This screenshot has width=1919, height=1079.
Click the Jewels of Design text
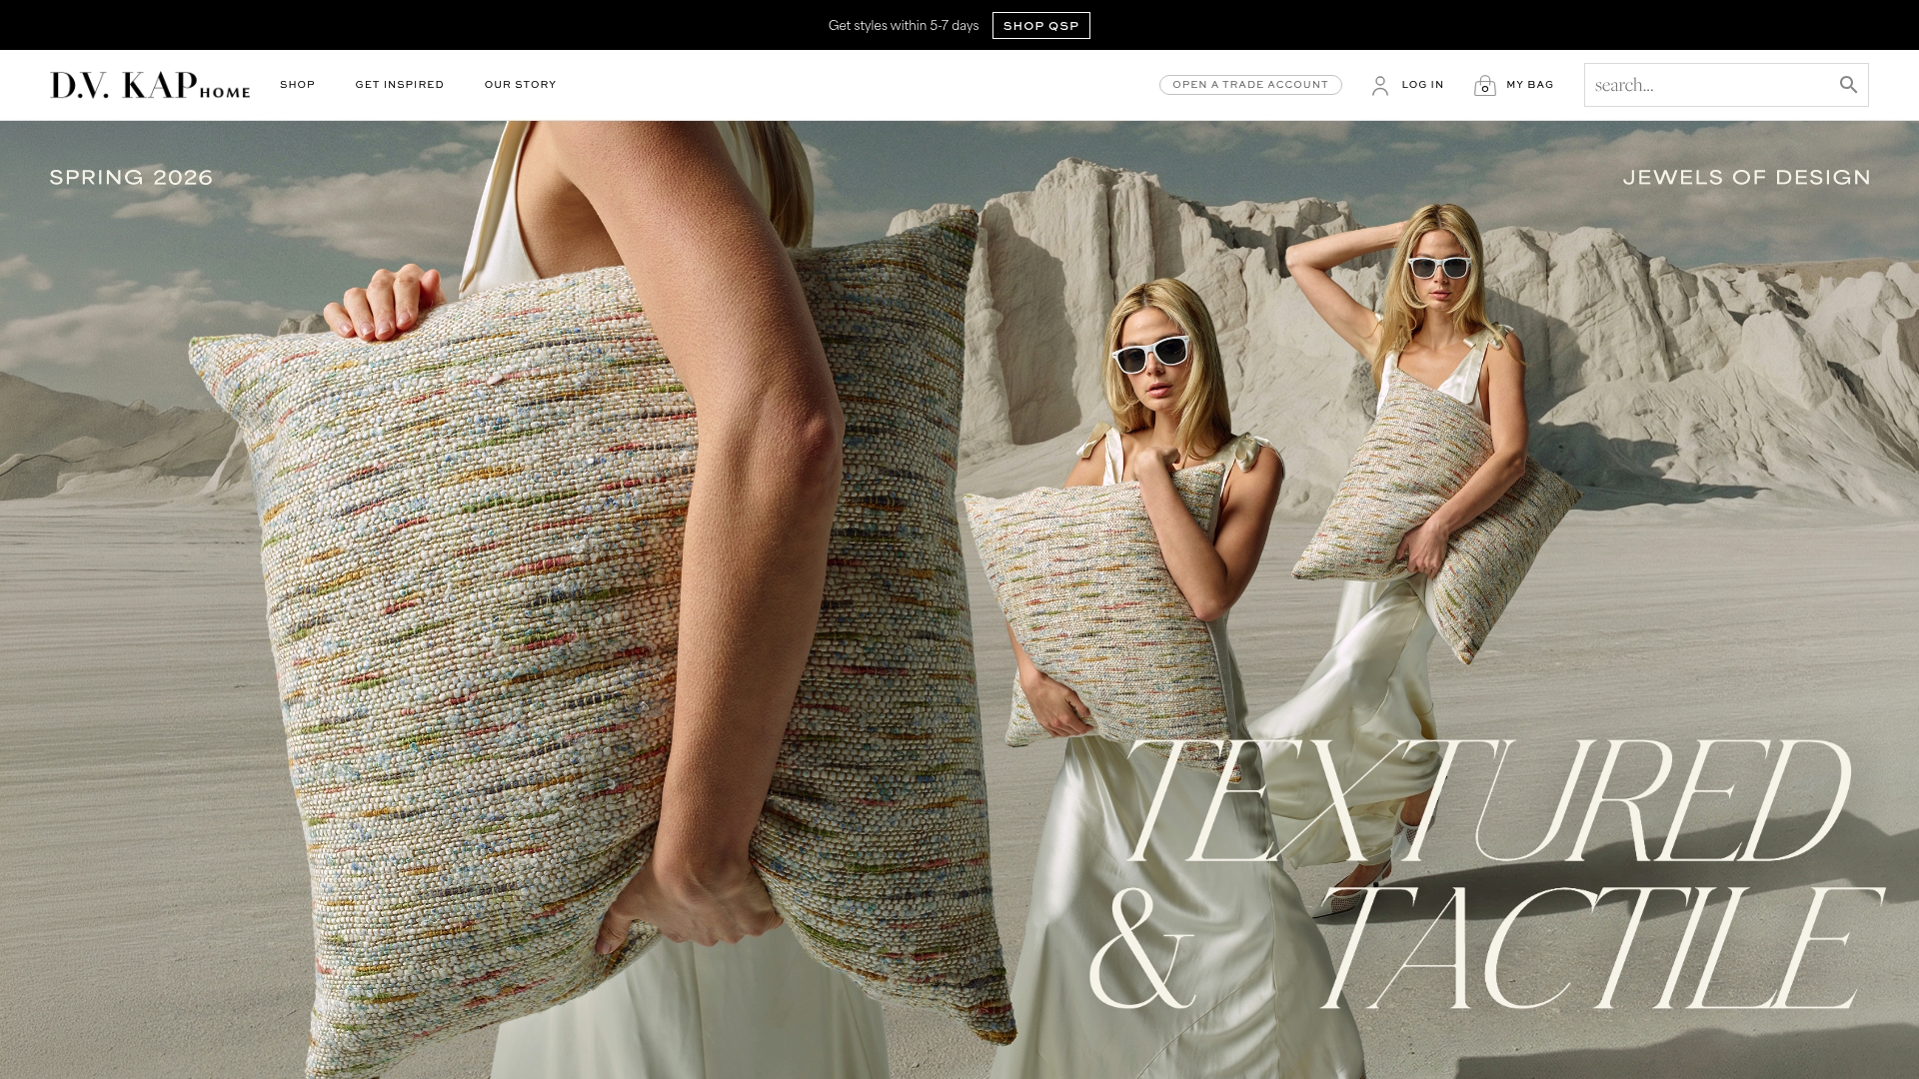pos(1746,178)
